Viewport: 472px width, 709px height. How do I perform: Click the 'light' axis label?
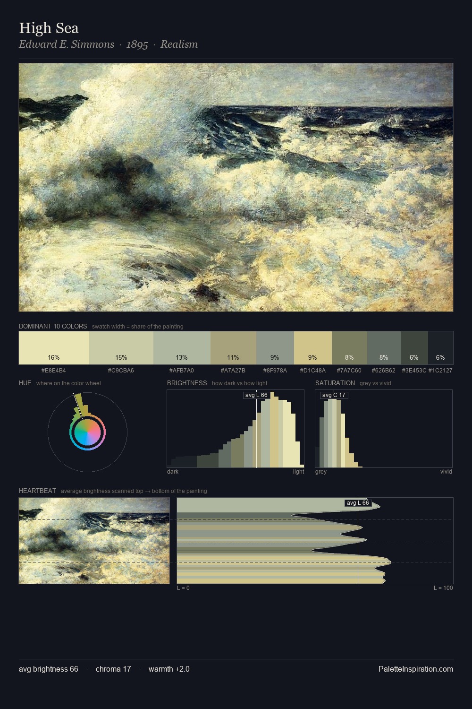click(299, 472)
